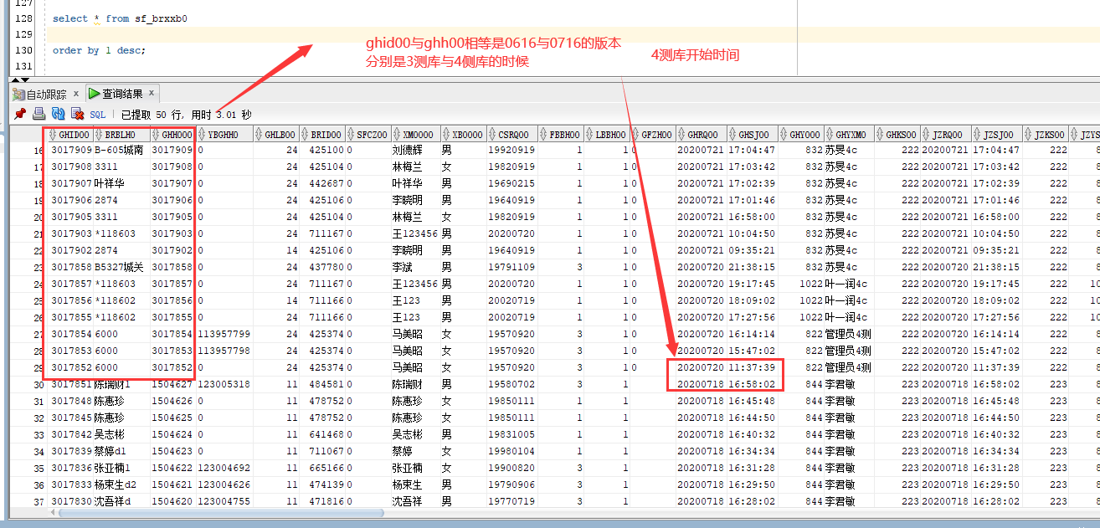This screenshot has width=1100, height=528.
Task: Select CSRQ00 cell '19791109'
Action: [511, 268]
